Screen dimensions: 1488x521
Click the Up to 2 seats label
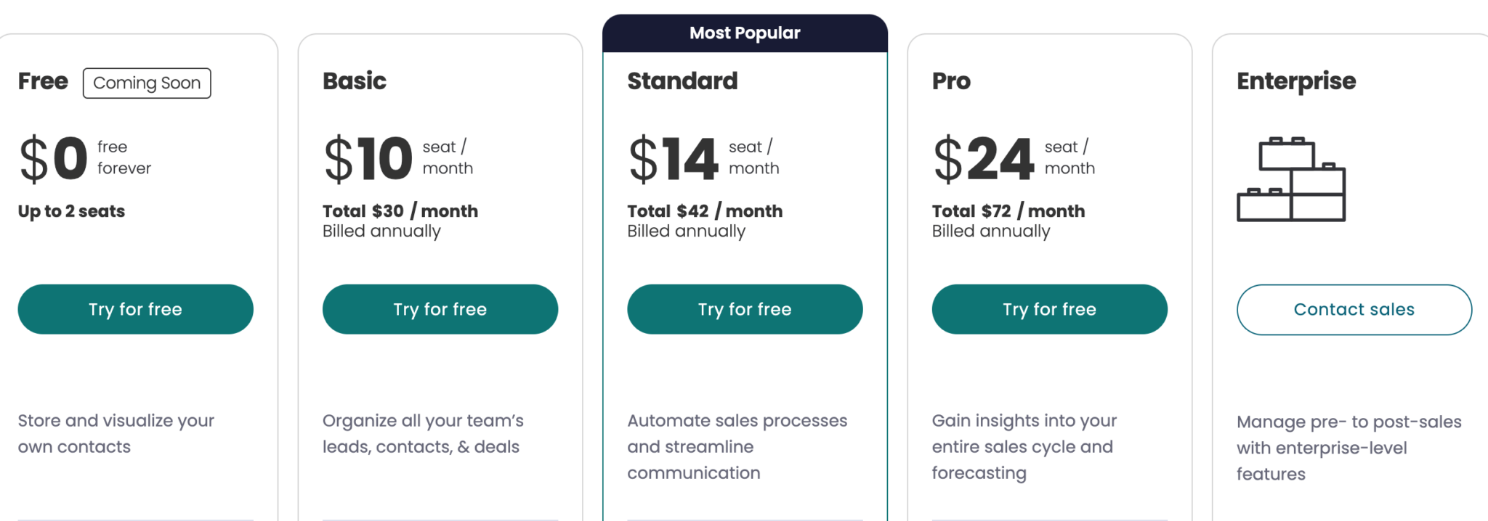point(70,211)
